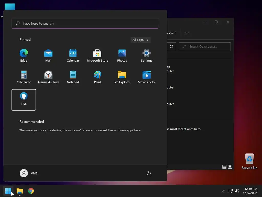Open File Explorer from the taskbar

[19, 191]
